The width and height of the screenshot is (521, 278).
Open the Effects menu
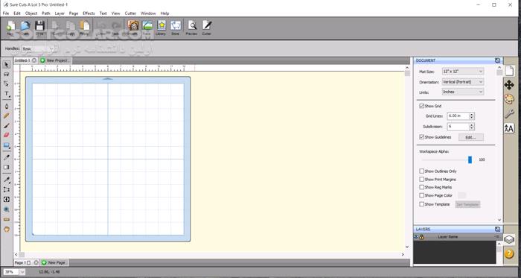coord(89,13)
